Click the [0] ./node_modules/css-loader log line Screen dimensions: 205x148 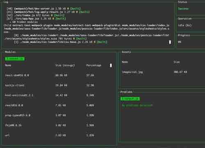coord(92,35)
